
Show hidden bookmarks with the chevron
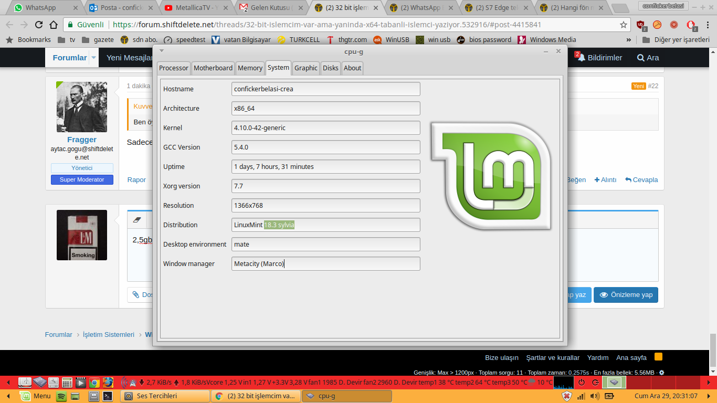[629, 39]
